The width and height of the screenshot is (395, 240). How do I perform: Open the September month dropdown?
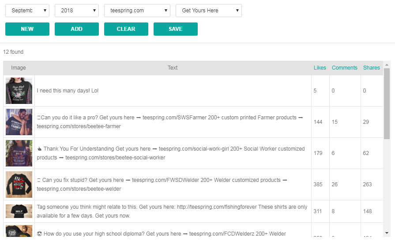point(27,11)
